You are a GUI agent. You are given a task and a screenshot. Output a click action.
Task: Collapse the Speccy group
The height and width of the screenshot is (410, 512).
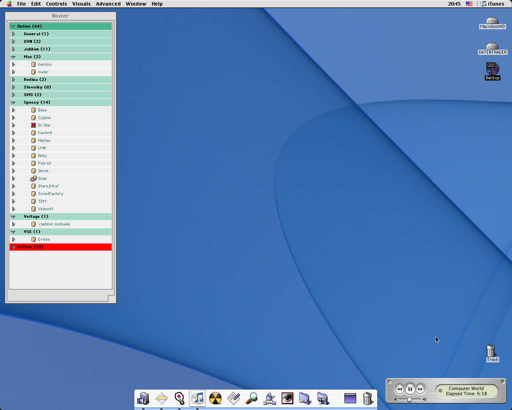click(x=13, y=102)
